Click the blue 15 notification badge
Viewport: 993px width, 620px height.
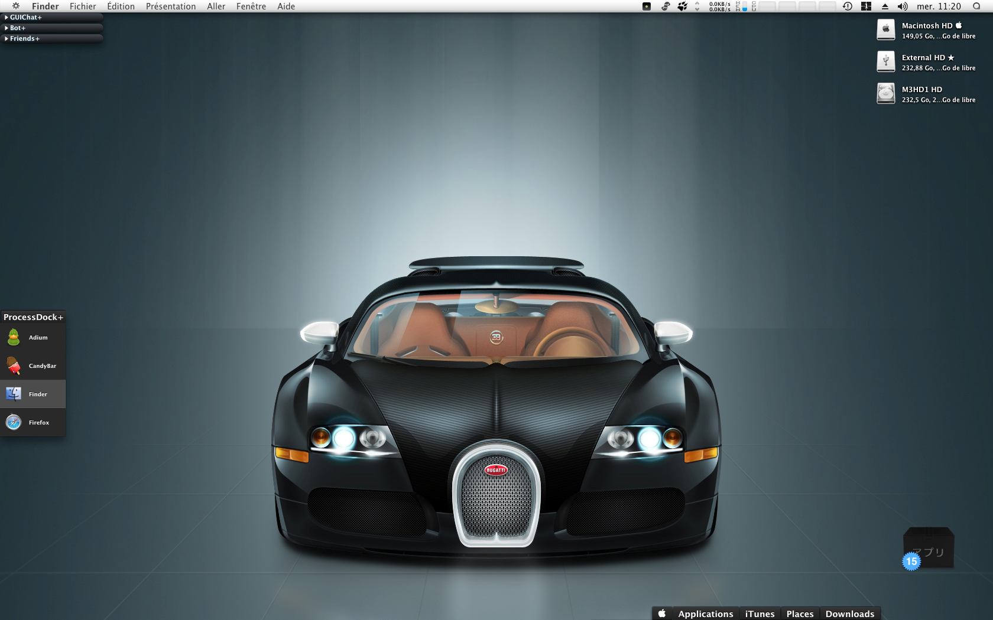click(x=911, y=562)
